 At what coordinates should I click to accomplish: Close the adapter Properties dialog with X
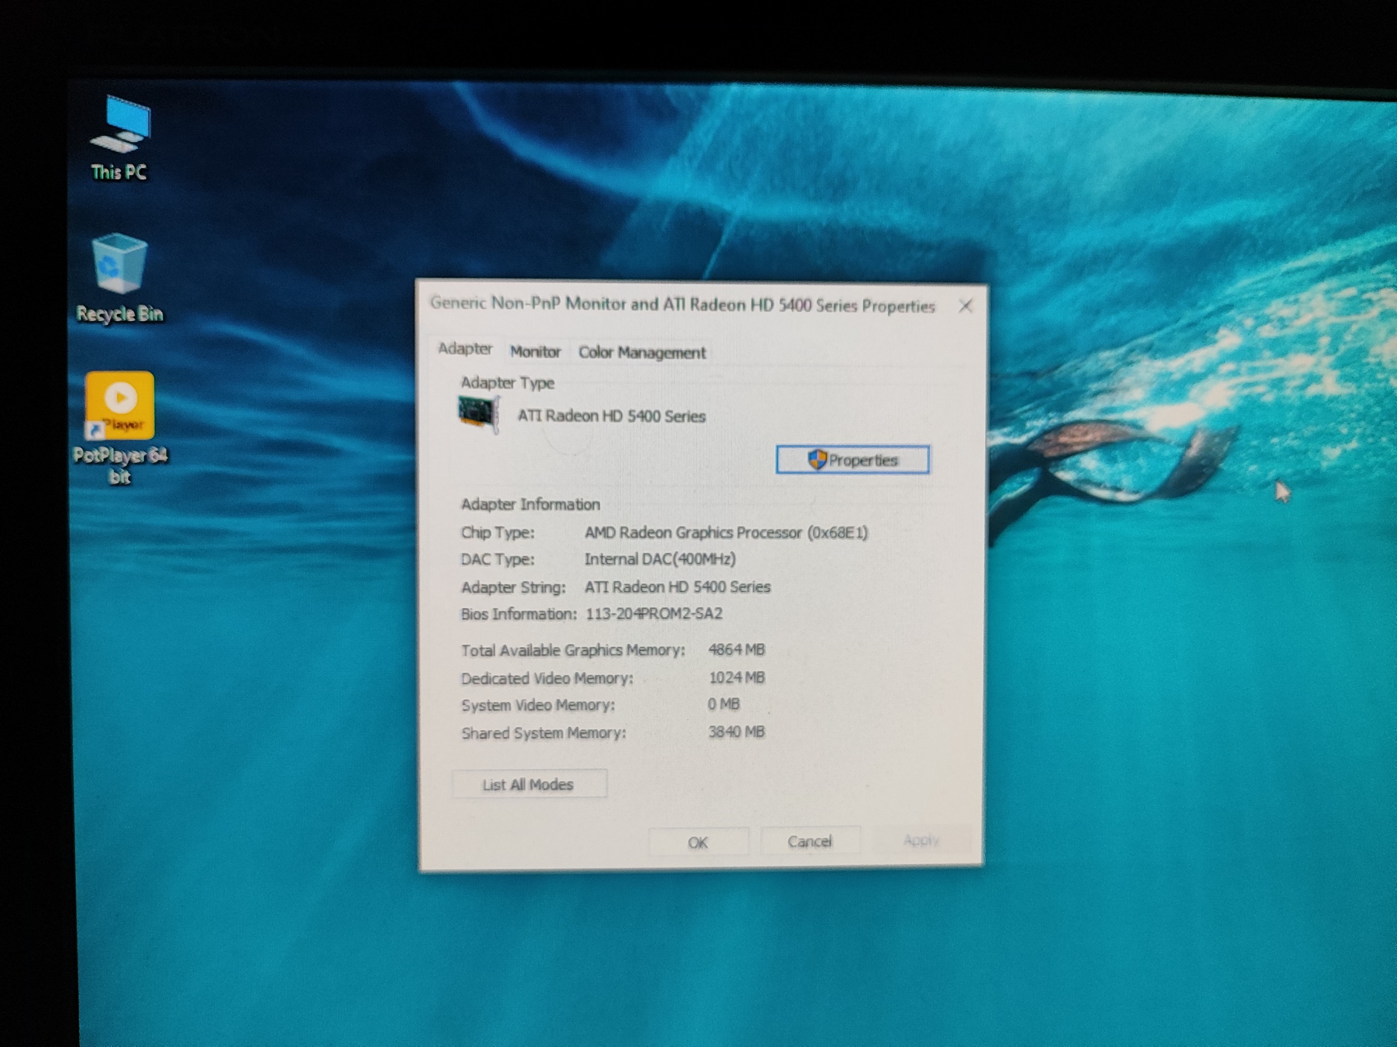pos(965,306)
